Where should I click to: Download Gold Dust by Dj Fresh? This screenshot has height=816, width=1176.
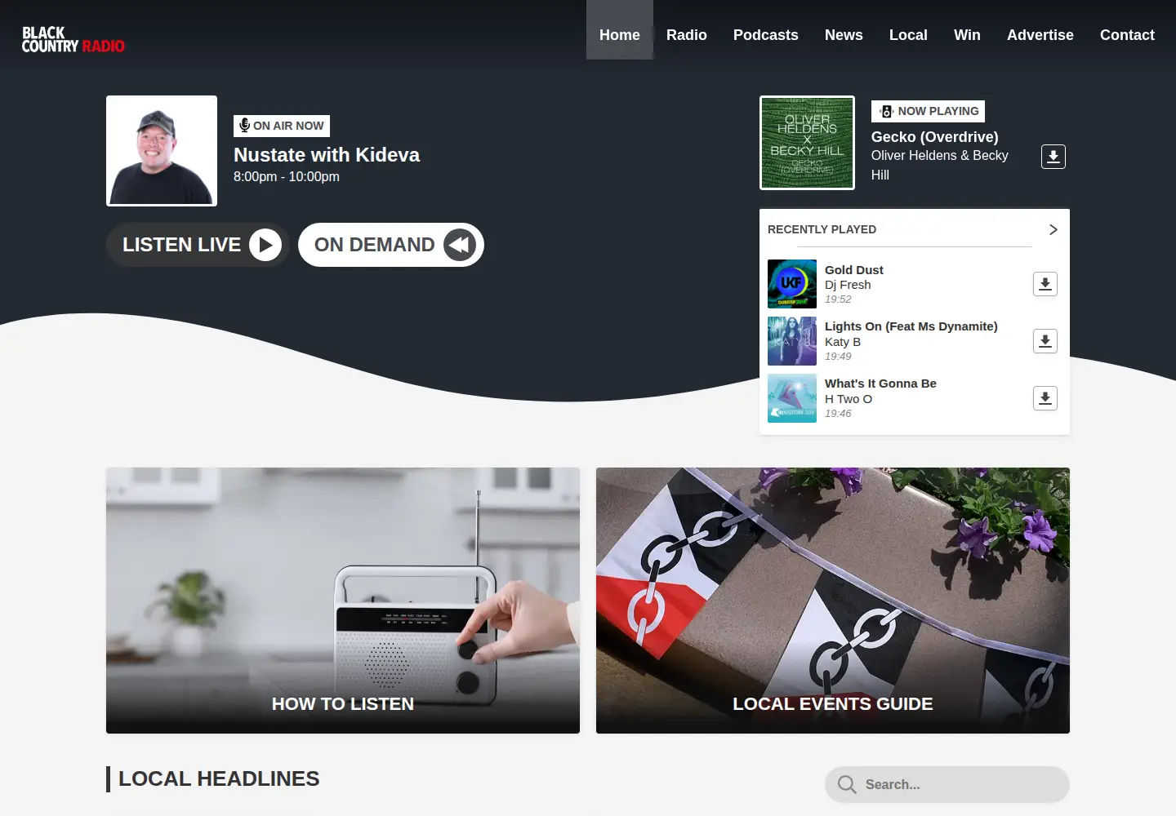pos(1045,284)
